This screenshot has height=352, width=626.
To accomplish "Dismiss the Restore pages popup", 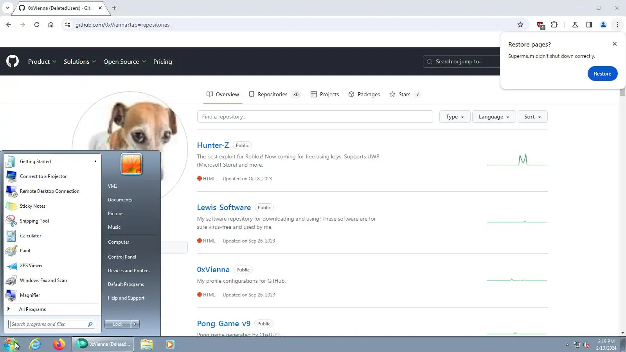I will 615,44.
